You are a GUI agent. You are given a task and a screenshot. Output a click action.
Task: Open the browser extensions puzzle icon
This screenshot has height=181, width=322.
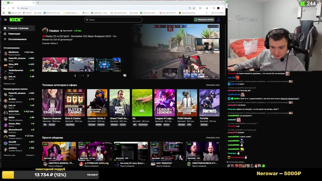coord(200,8)
